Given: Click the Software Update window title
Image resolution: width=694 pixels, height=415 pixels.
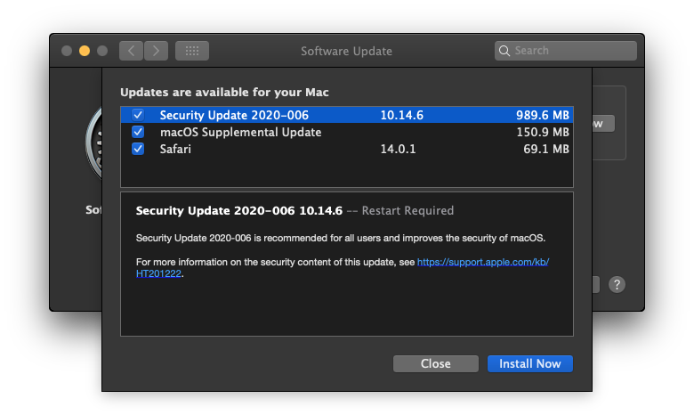Looking at the screenshot, I should pyautogui.click(x=346, y=51).
